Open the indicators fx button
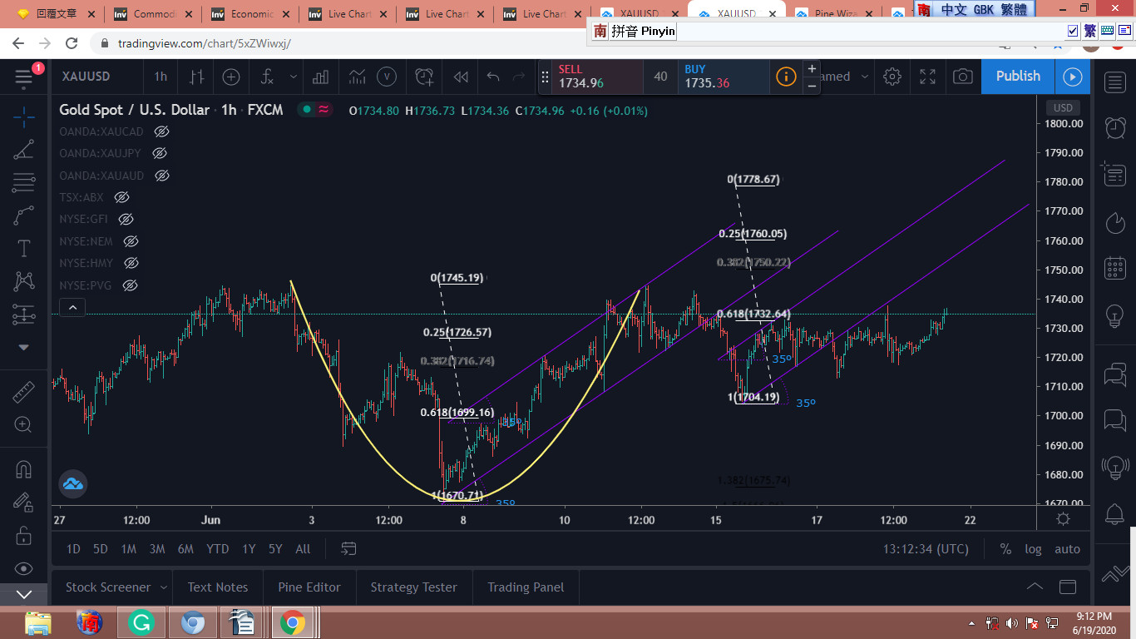Screen dimensions: 1136x639 pyautogui.click(x=267, y=77)
